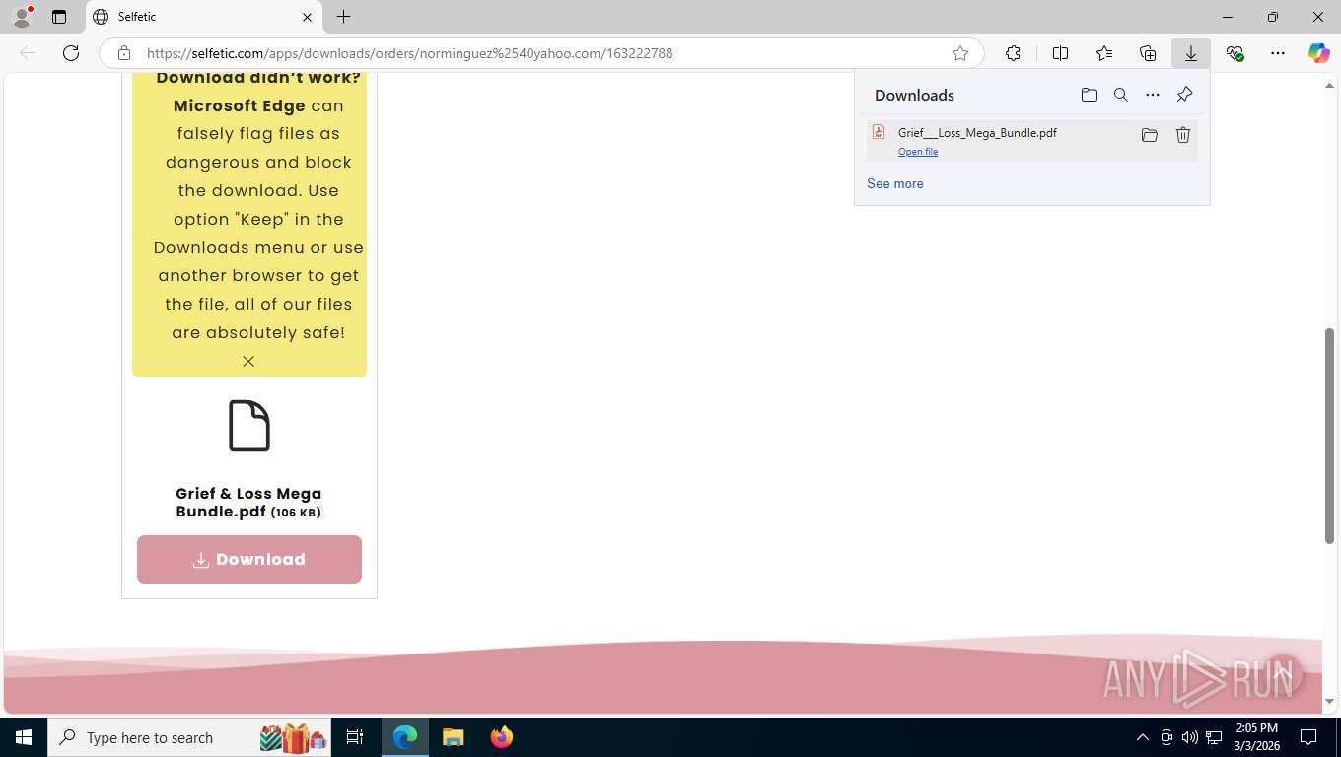Screen dimensions: 1341x757
Task: Launch Copilot from the toolbar
Action: pyautogui.click(x=1318, y=53)
